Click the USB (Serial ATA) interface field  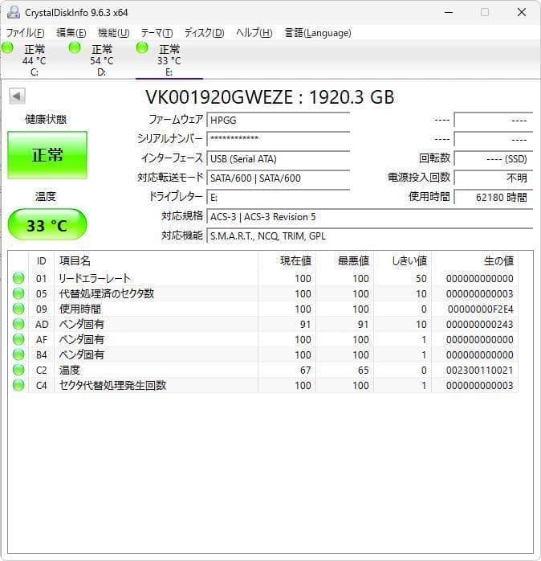click(x=278, y=158)
